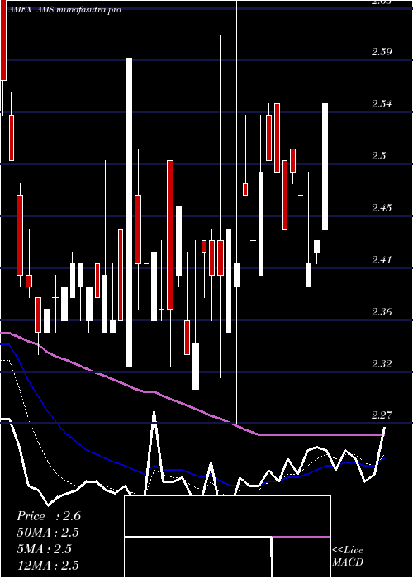Click the 2.27 price axis label

tap(382, 416)
